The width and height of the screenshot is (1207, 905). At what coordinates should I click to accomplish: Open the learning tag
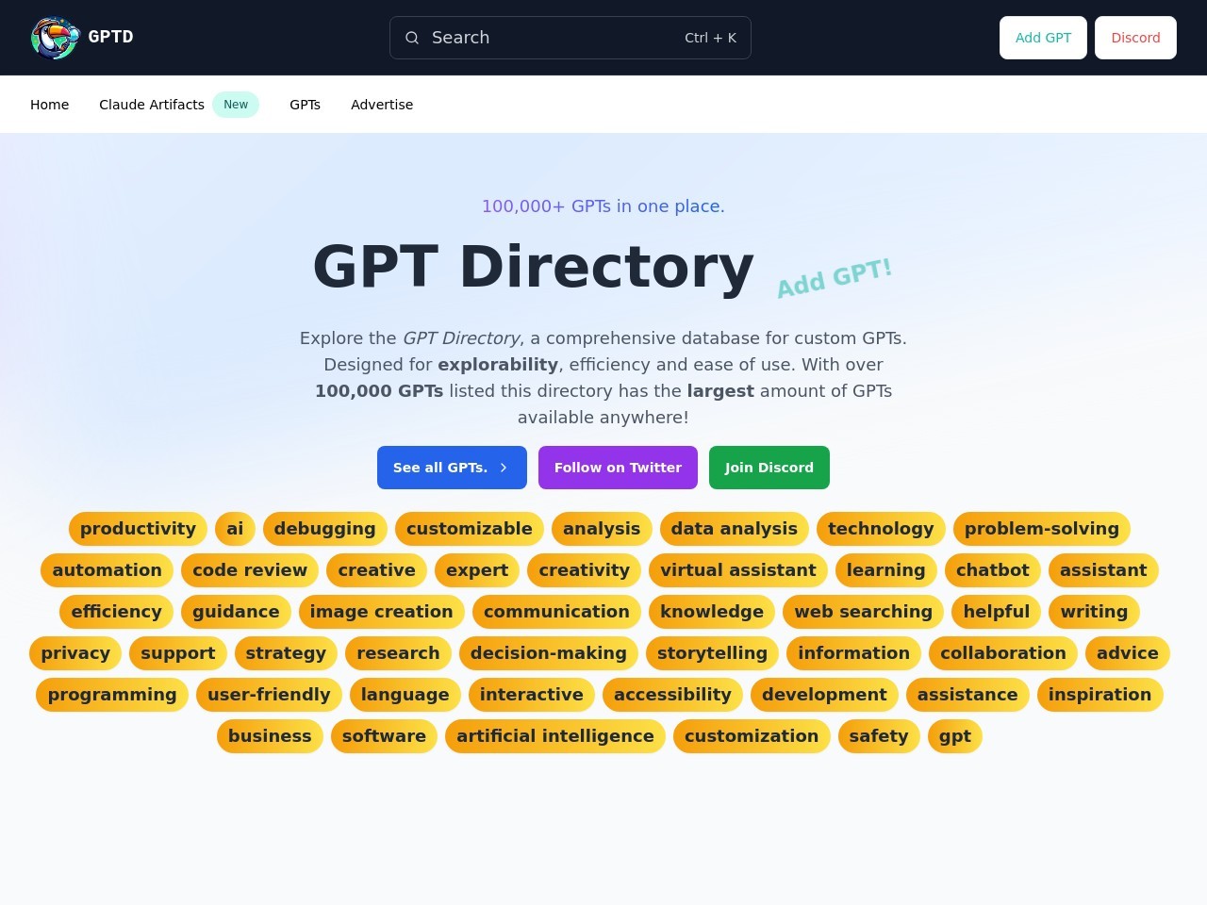point(886,570)
